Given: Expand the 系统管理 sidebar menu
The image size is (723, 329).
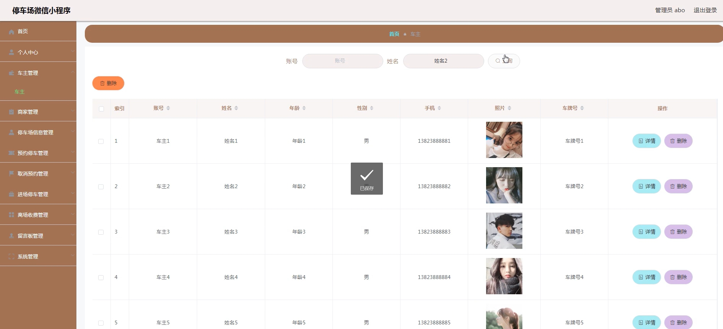Looking at the screenshot, I should (38, 256).
